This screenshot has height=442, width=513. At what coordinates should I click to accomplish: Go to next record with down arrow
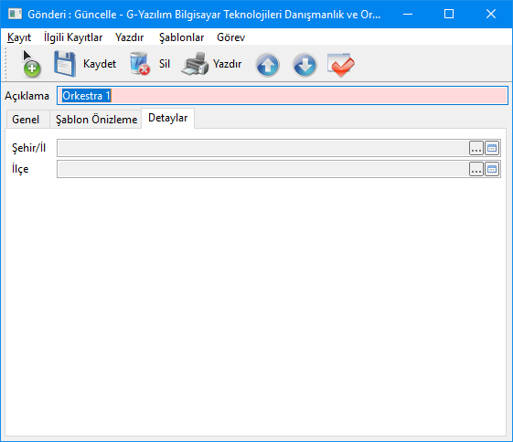tap(305, 65)
